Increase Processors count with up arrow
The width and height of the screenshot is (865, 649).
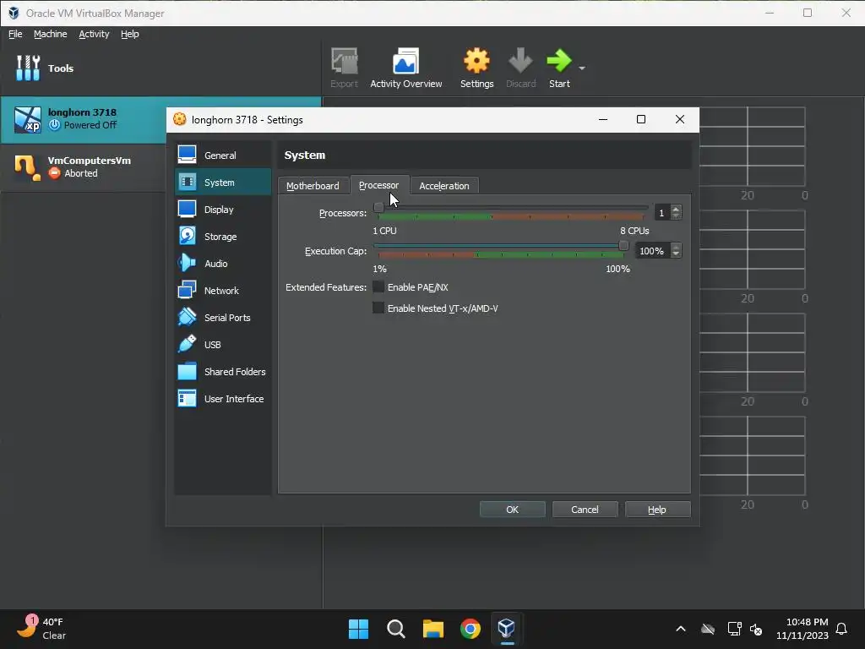pyautogui.click(x=676, y=210)
